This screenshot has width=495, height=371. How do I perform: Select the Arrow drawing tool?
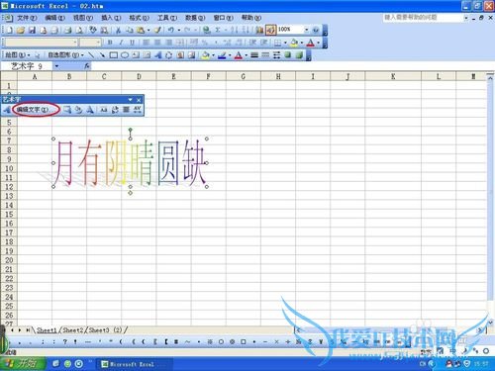[102, 55]
